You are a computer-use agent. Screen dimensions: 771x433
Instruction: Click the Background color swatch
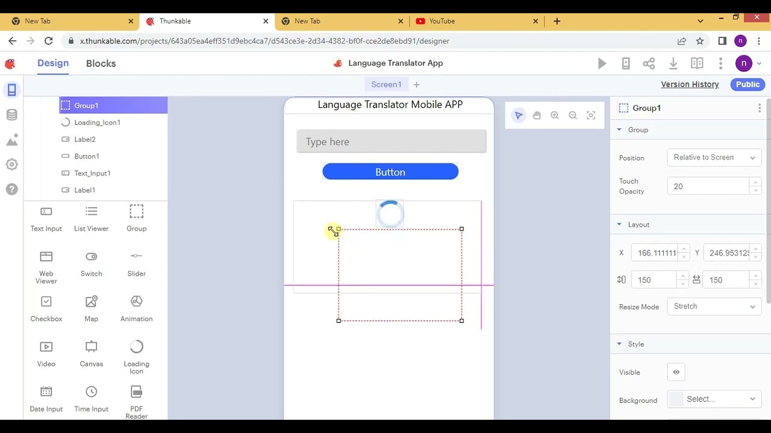[x=676, y=399]
